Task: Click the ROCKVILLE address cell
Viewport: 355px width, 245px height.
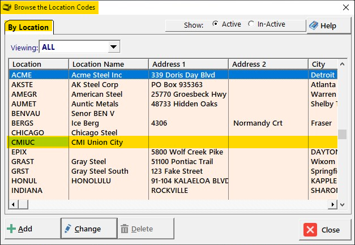Action: [x=170, y=190]
